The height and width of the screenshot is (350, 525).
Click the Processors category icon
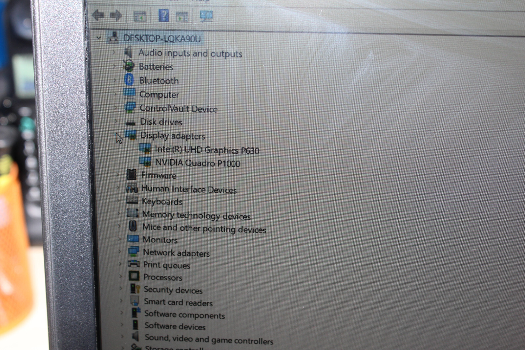(134, 276)
